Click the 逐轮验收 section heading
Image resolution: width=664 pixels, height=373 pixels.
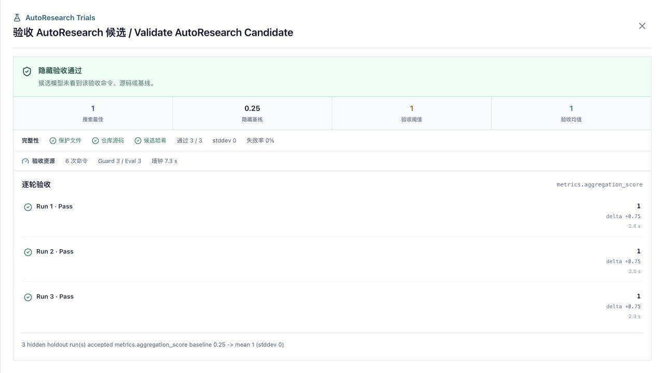pos(36,184)
